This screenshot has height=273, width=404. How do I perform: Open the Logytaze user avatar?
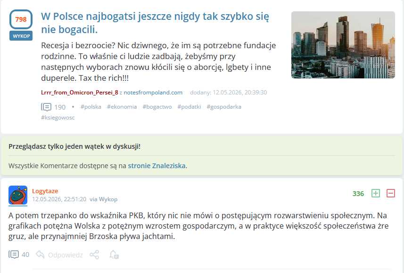click(x=18, y=196)
